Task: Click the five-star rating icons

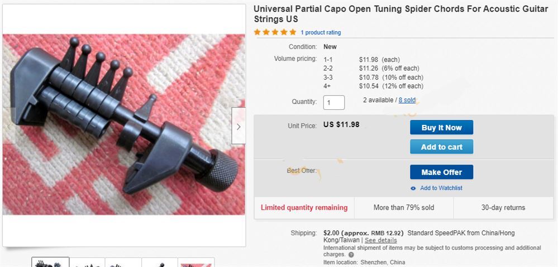Action: pos(275,32)
